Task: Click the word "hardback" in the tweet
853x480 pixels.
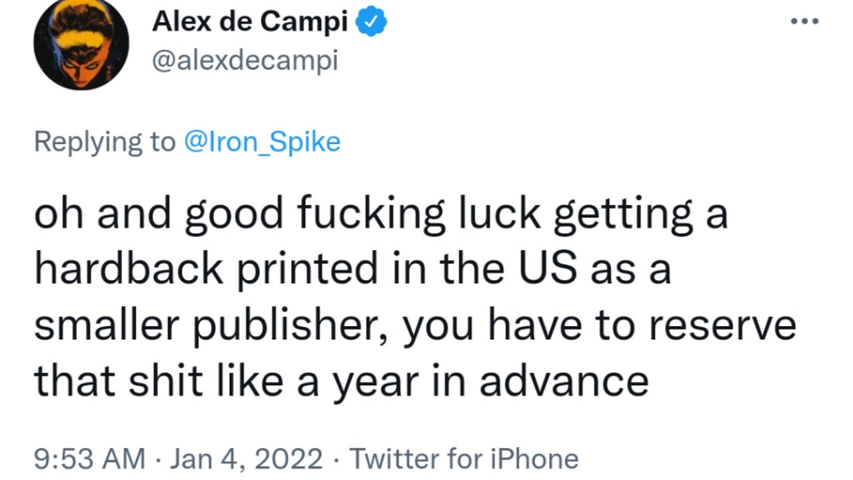Action: pyautogui.click(x=129, y=268)
